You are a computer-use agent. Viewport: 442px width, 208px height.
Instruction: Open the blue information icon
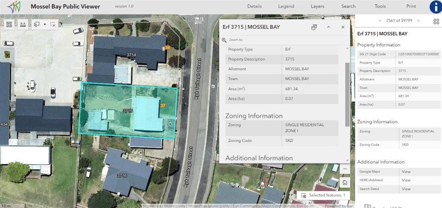pos(435,6)
